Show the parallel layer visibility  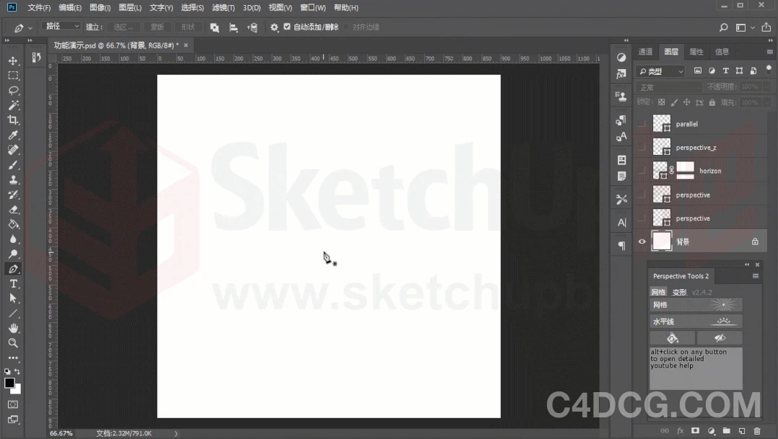pyautogui.click(x=641, y=123)
